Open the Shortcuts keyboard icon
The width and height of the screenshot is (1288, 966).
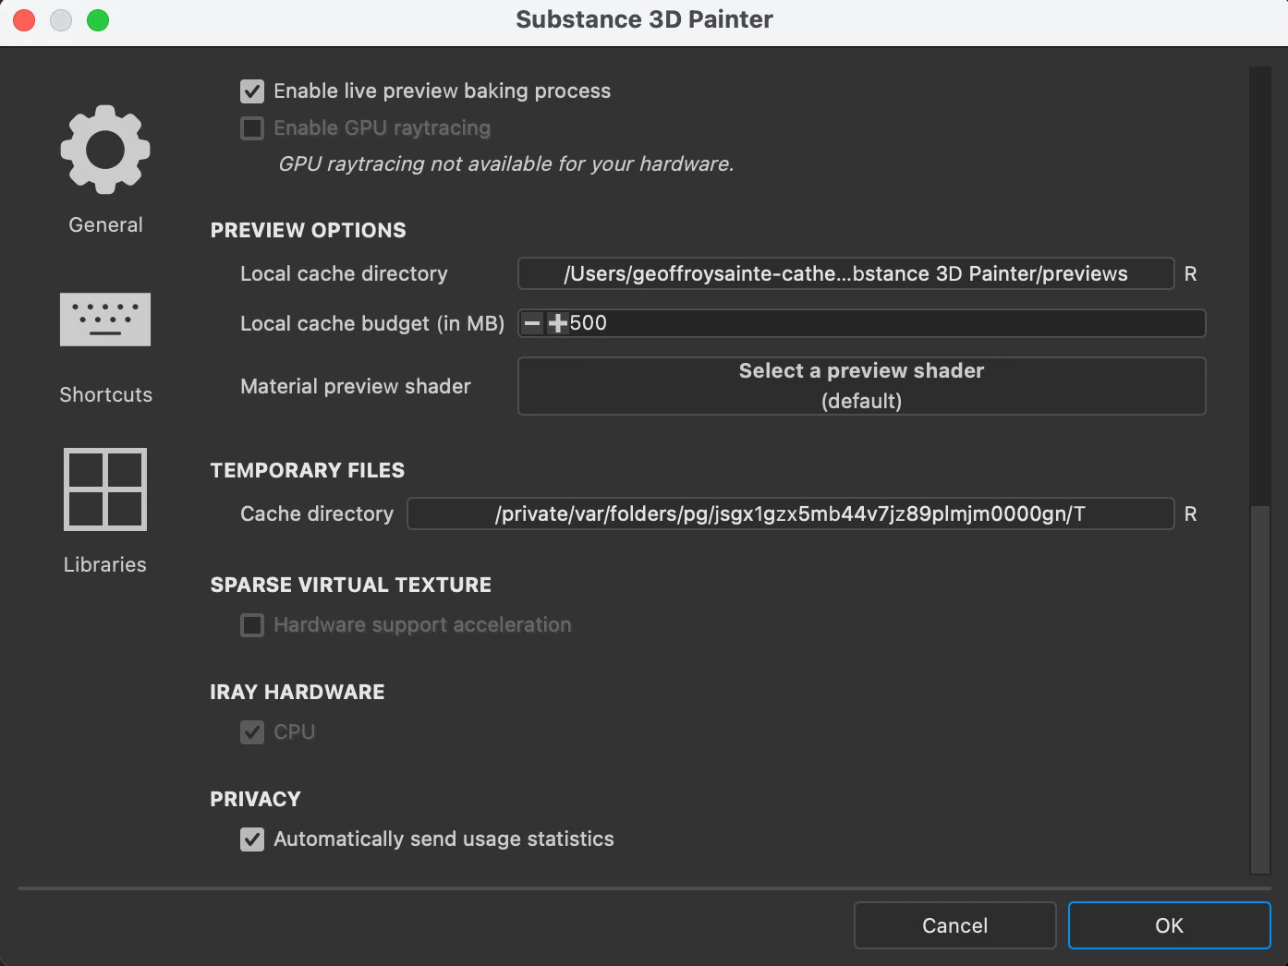click(105, 320)
